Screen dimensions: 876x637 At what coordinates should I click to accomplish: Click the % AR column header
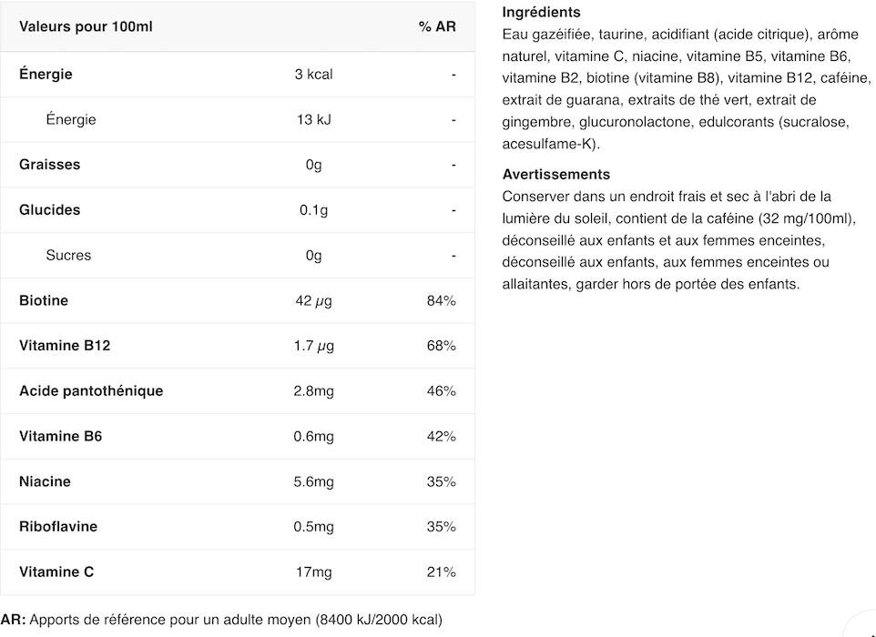(437, 26)
